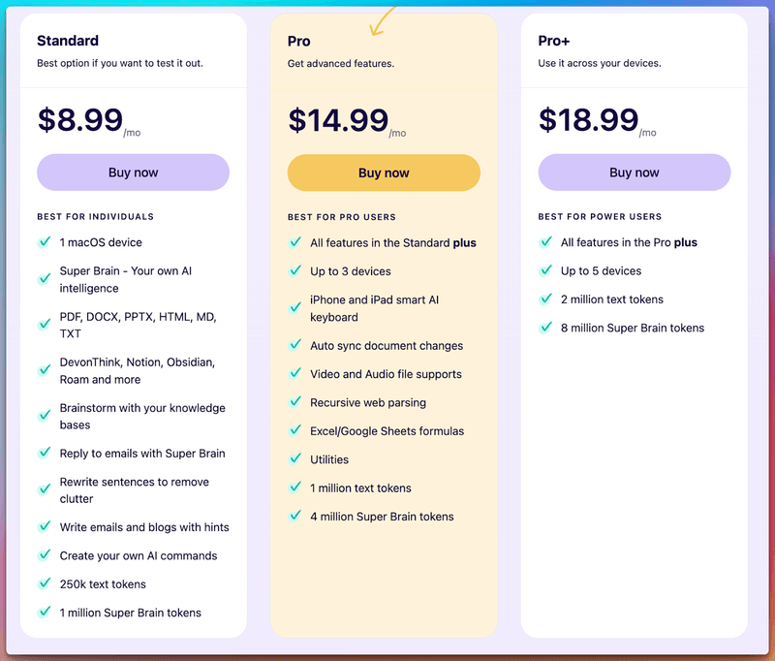Select the checkmark next to Excel/Google Sheets formulas
This screenshot has height=661, width=775.
[x=294, y=430]
